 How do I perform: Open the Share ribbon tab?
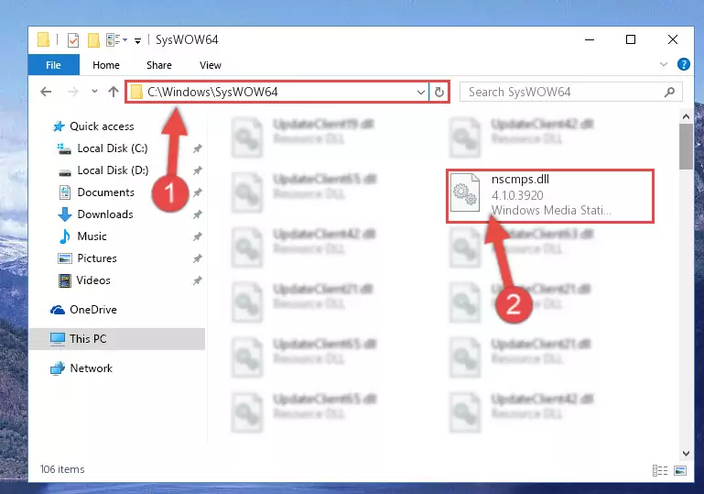(159, 65)
